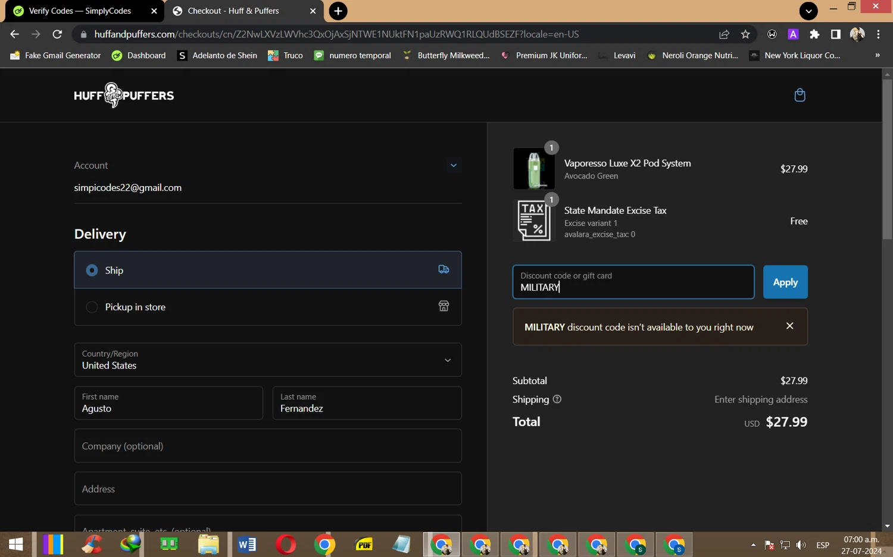Apply the MILITARY discount code

pos(785,282)
